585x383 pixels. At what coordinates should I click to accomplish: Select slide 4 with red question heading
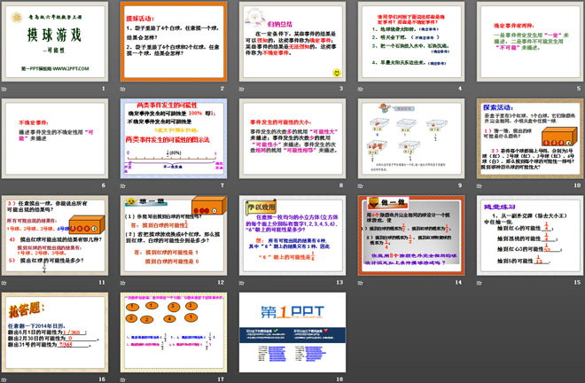410,43
